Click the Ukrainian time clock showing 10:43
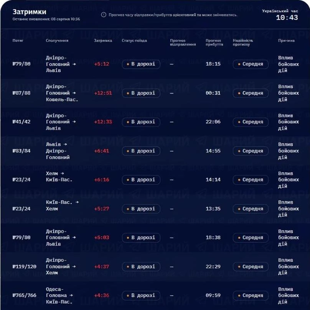 [x=287, y=18]
